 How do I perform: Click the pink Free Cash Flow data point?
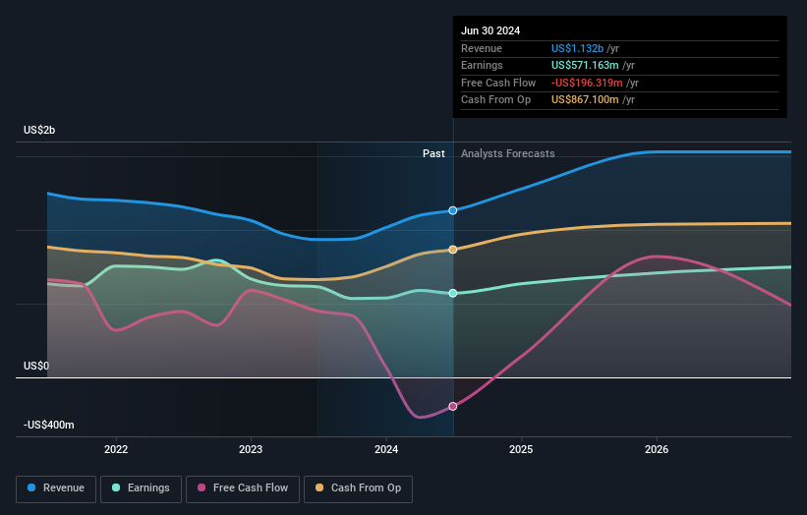pyautogui.click(x=453, y=407)
